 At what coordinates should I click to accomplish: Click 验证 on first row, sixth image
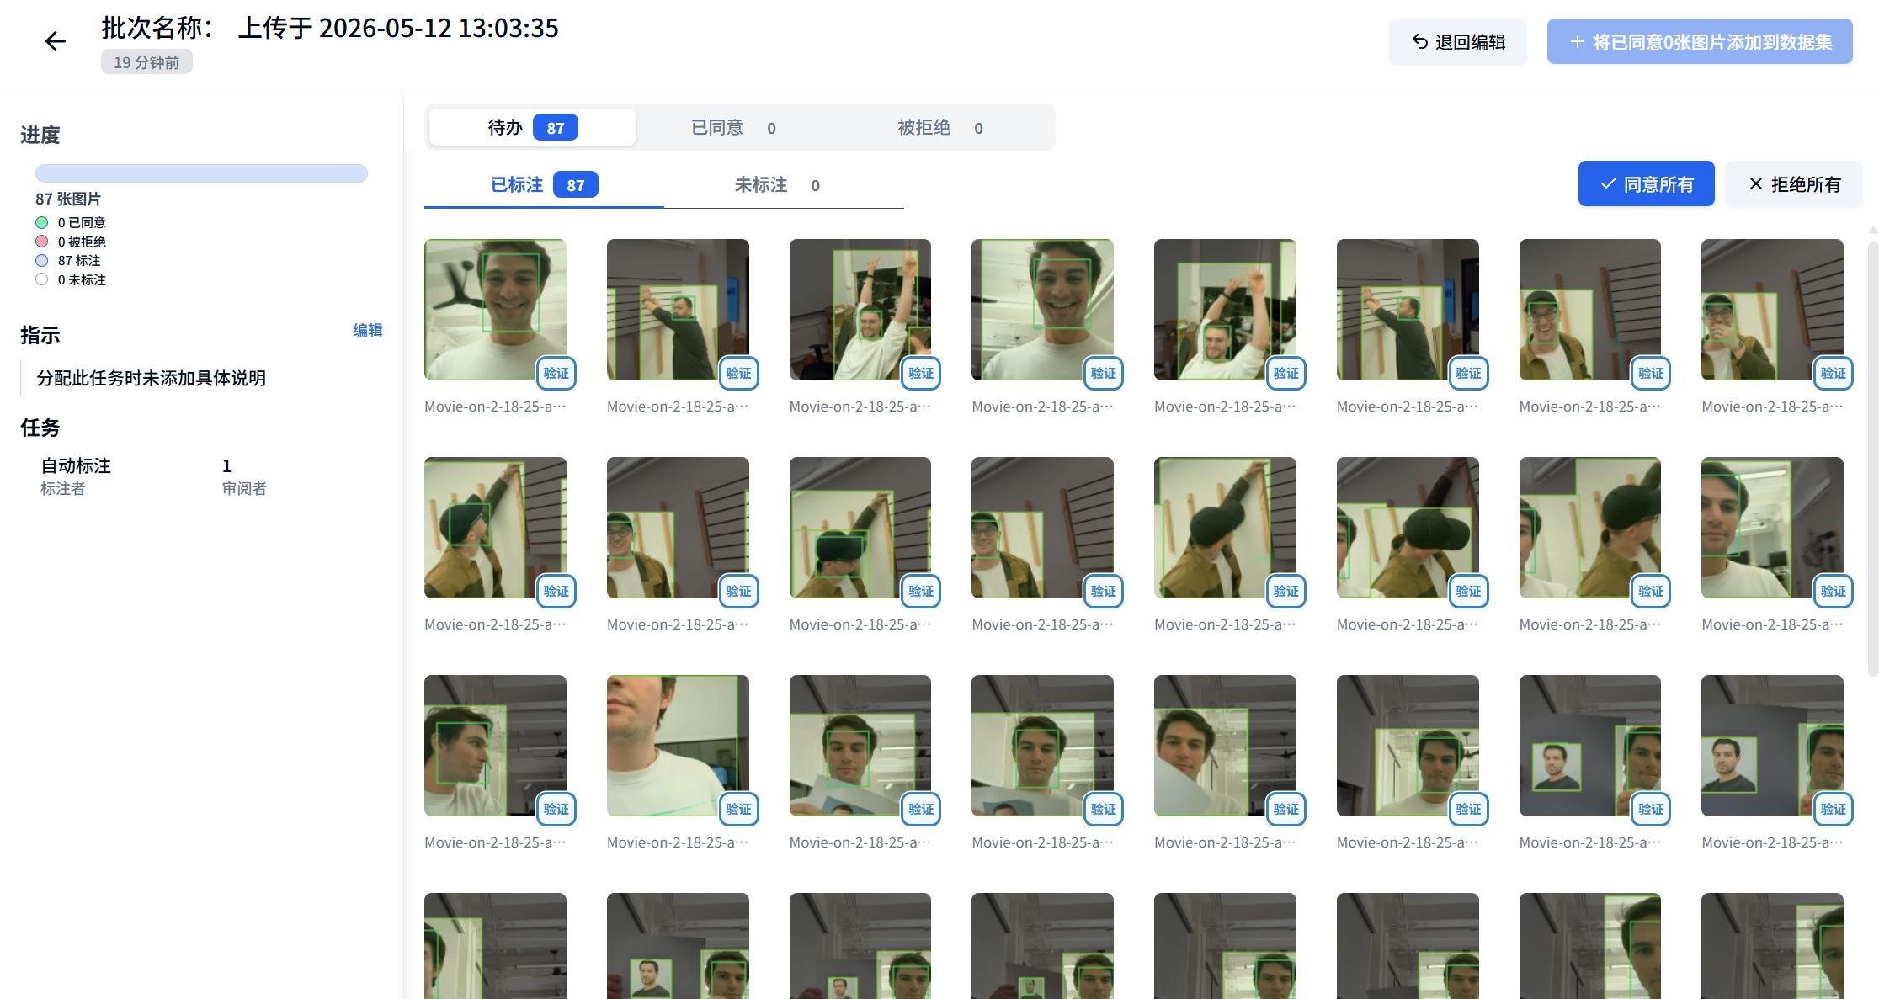[x=1468, y=373]
